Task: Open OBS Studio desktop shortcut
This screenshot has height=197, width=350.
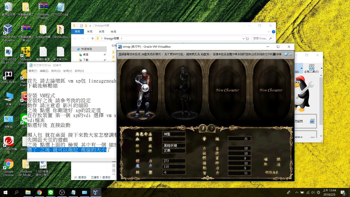Action: (60, 31)
